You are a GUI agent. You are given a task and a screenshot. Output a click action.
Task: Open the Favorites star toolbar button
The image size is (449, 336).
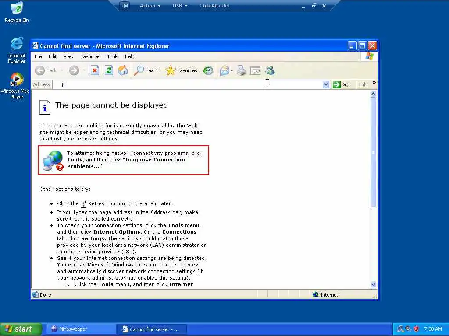pyautogui.click(x=182, y=70)
